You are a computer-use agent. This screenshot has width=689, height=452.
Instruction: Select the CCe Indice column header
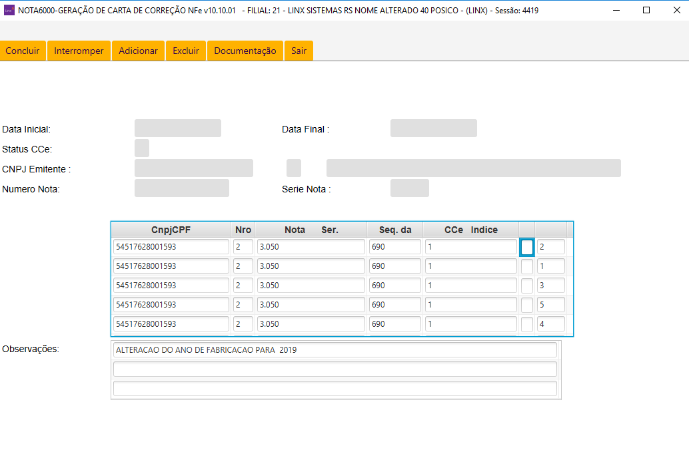coord(471,230)
